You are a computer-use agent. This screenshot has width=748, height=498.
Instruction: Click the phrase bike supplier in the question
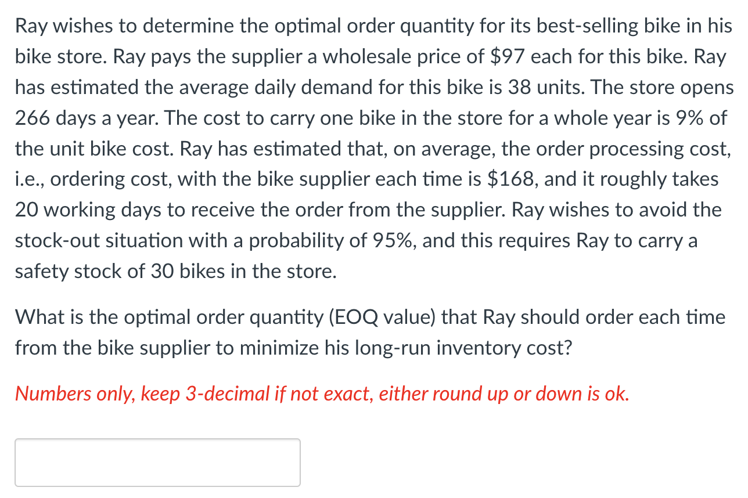(147, 348)
